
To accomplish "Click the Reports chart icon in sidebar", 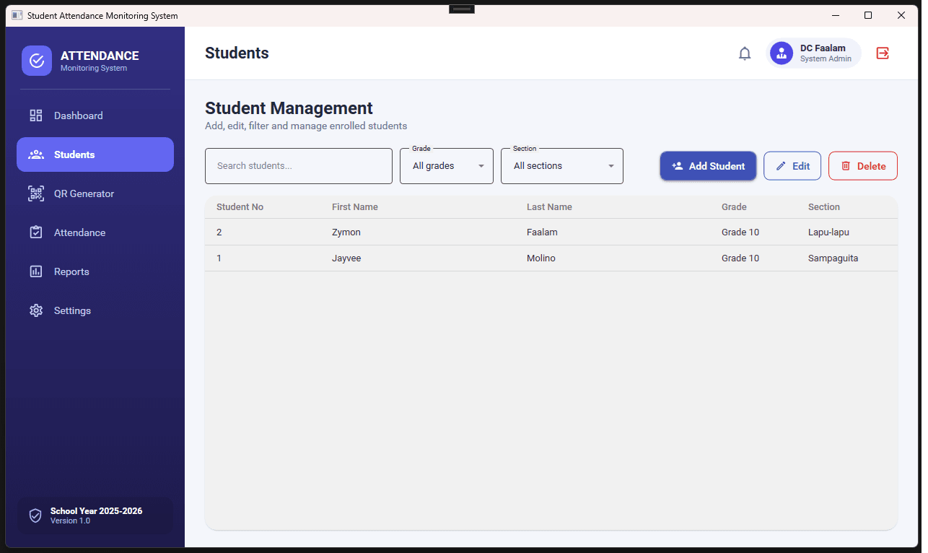I will 36,271.
